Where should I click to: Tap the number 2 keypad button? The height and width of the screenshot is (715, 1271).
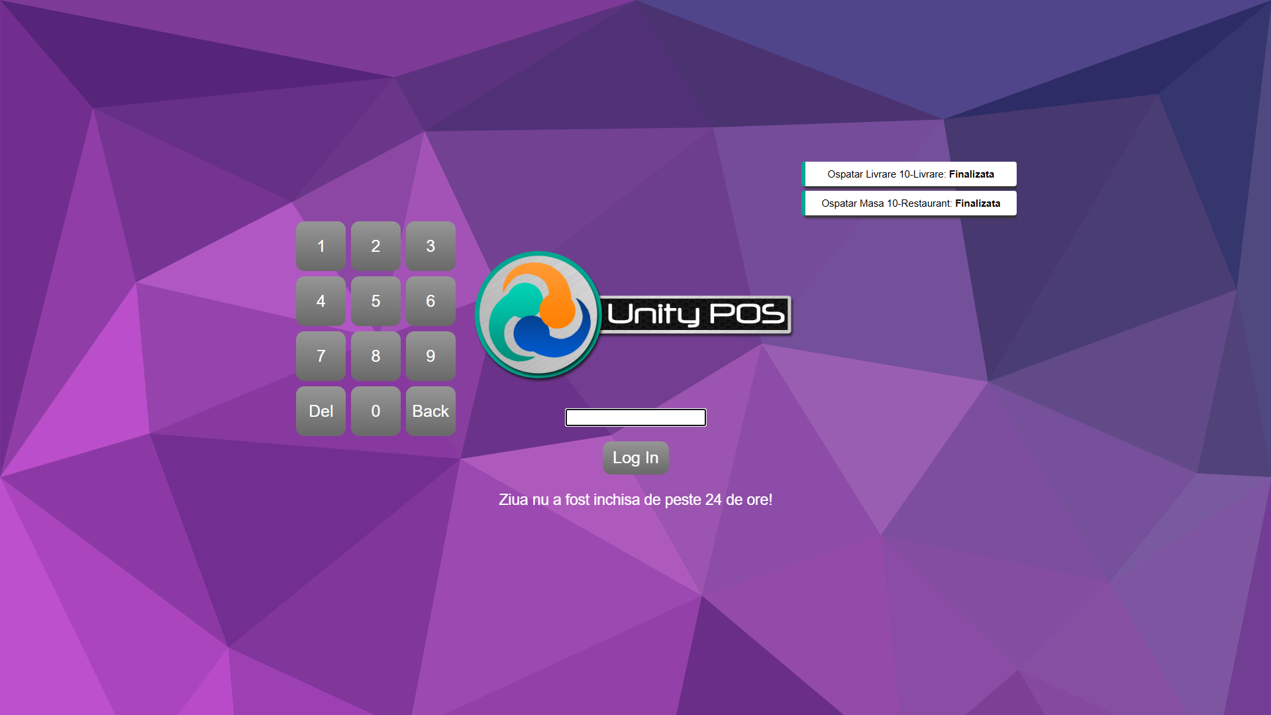[x=376, y=246]
